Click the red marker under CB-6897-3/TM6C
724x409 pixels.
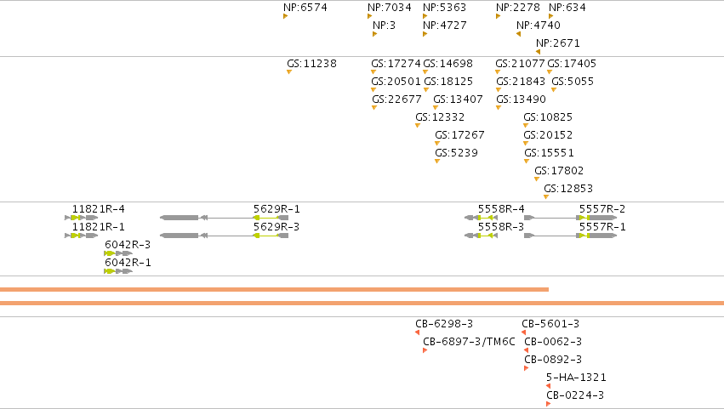pos(425,350)
